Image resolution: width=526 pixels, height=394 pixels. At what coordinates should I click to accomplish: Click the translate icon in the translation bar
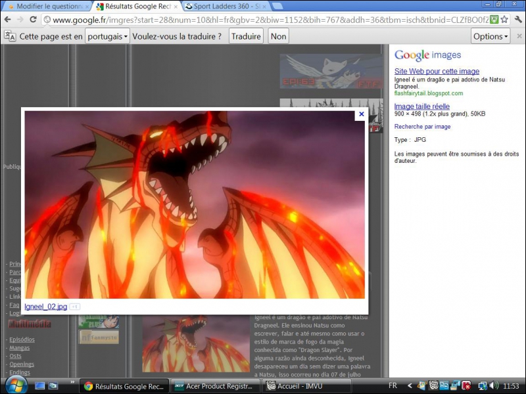pyautogui.click(x=10, y=36)
